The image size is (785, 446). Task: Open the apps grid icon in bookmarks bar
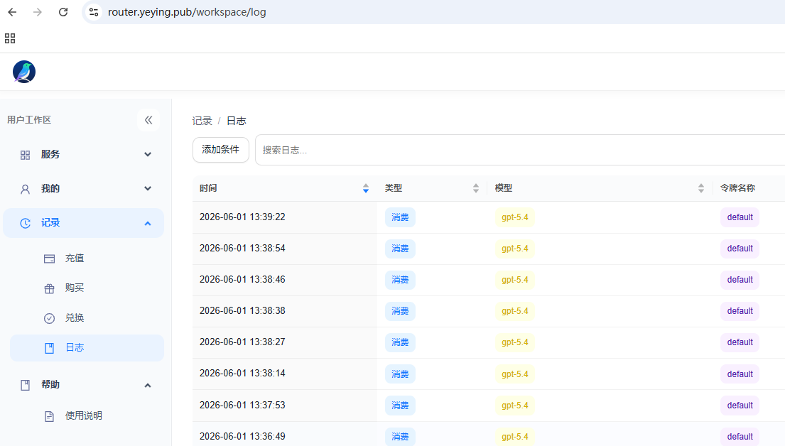coord(10,38)
